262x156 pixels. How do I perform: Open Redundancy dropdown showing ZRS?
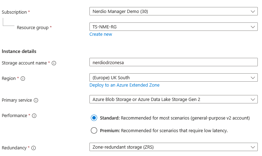(173, 147)
